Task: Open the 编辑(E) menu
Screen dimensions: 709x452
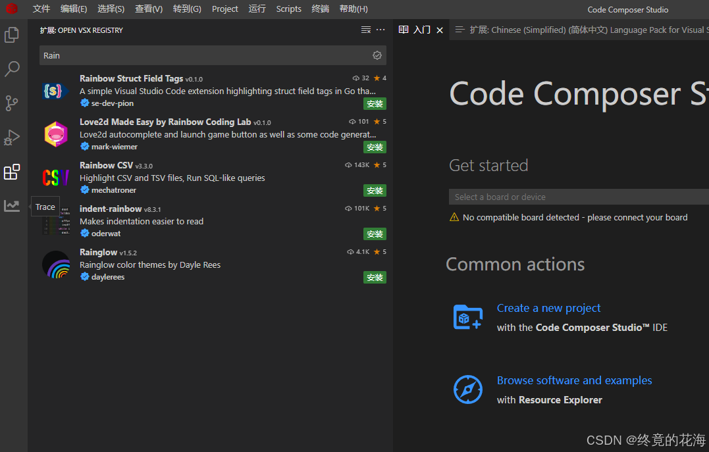Action: coord(74,9)
